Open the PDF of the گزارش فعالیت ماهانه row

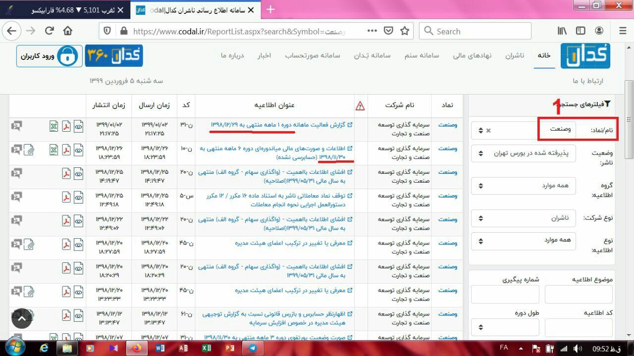[66, 126]
